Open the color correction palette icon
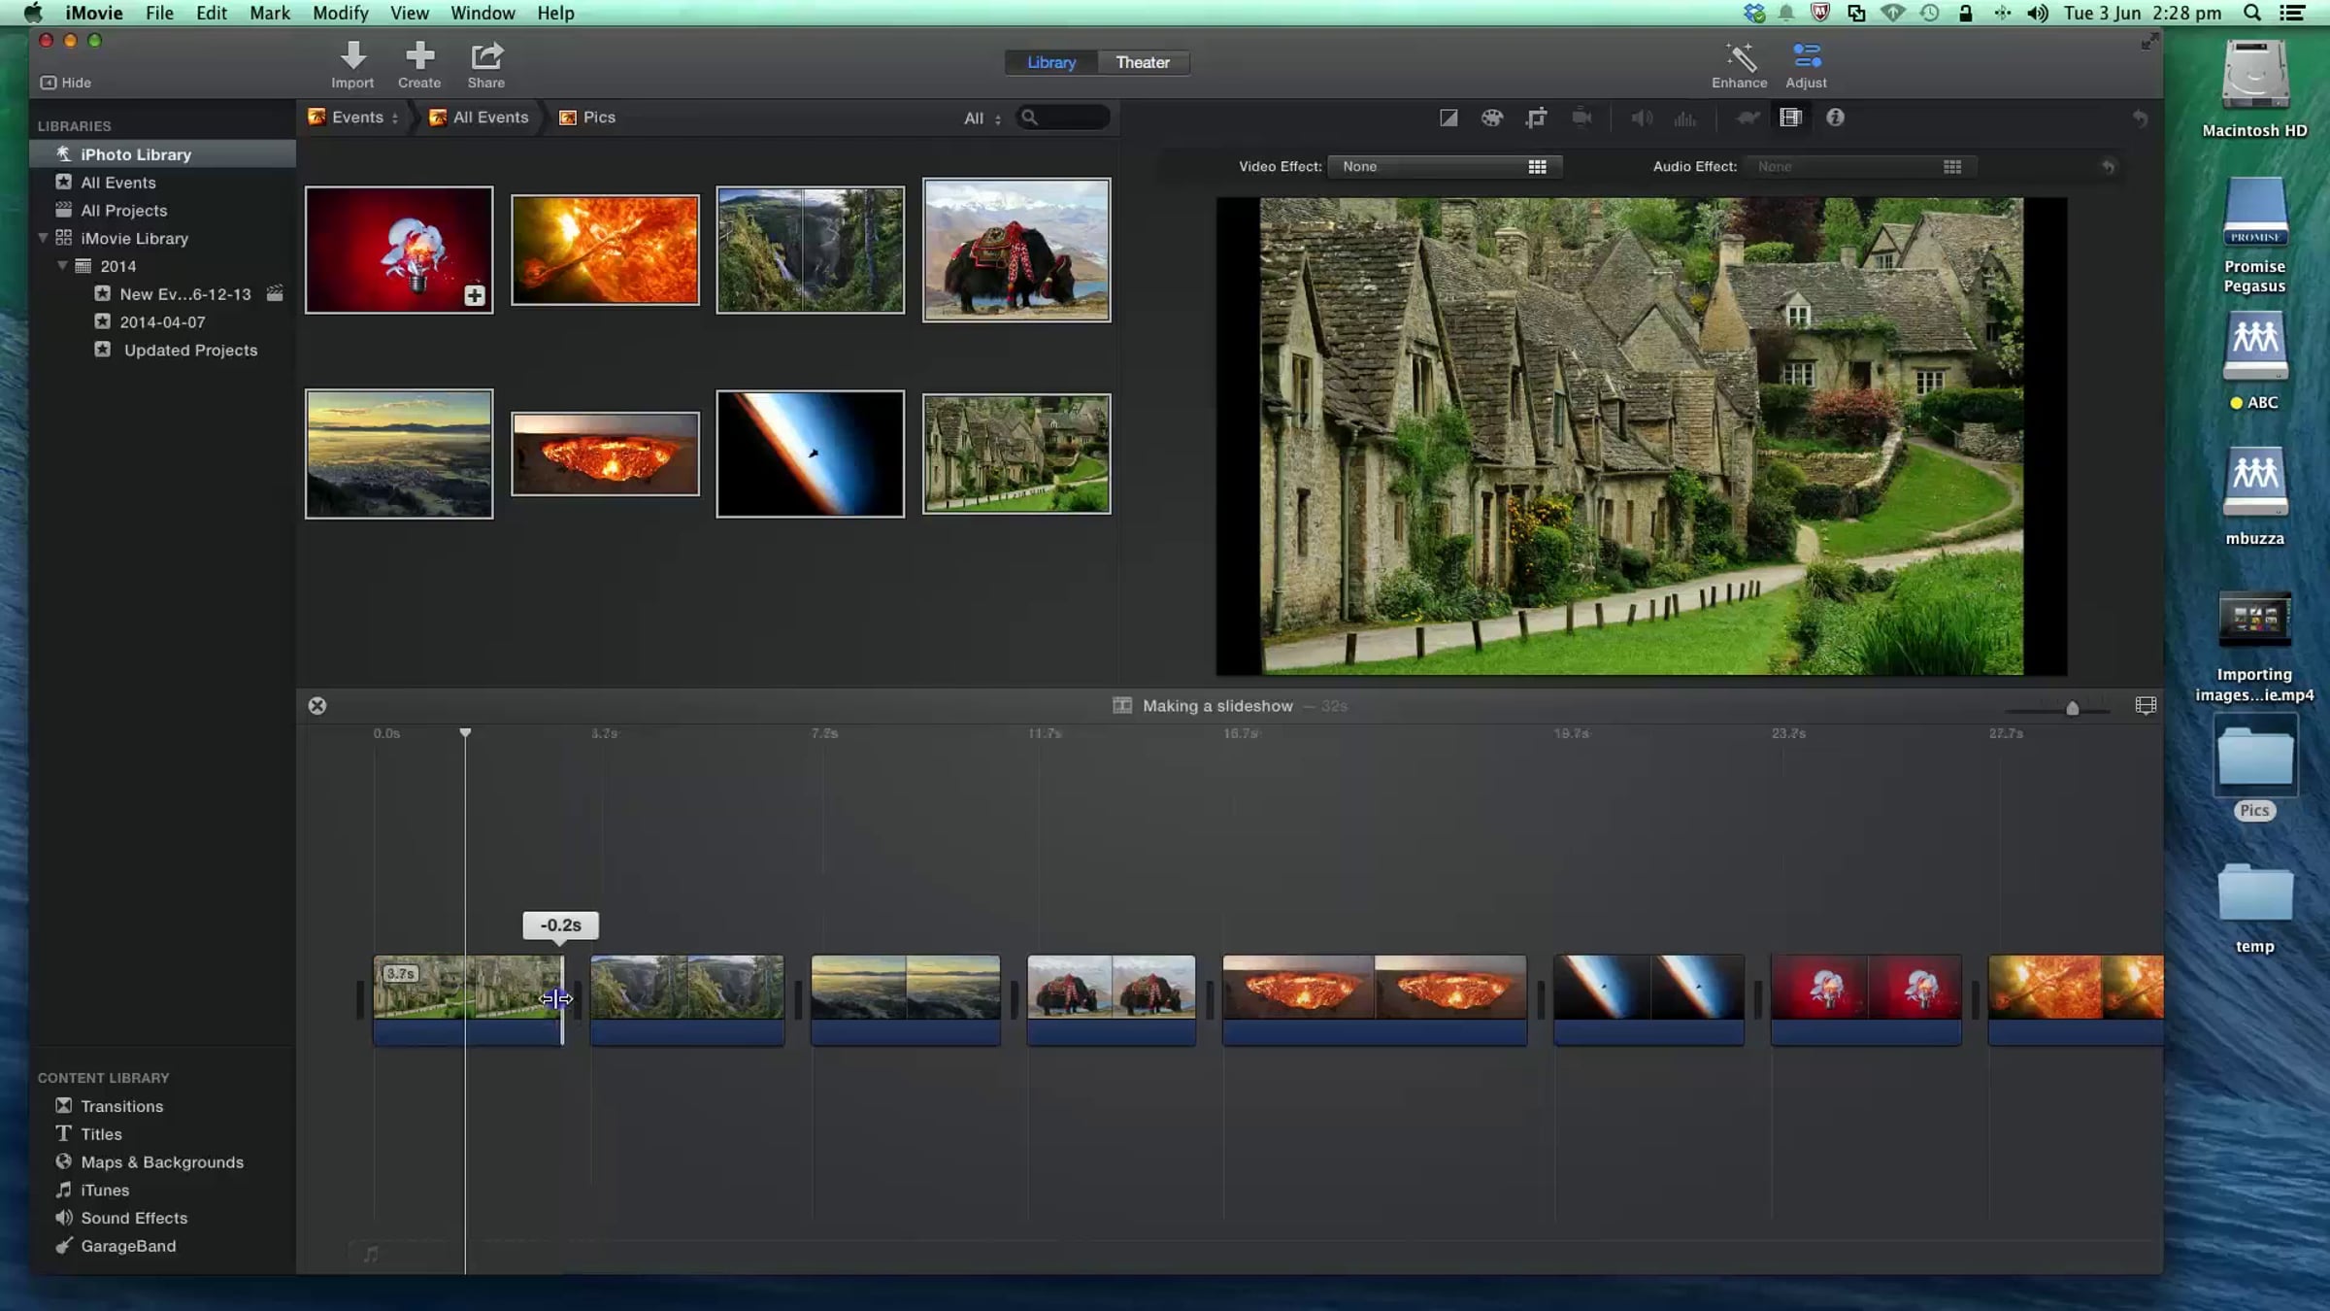This screenshot has width=2330, height=1311. tap(1491, 118)
